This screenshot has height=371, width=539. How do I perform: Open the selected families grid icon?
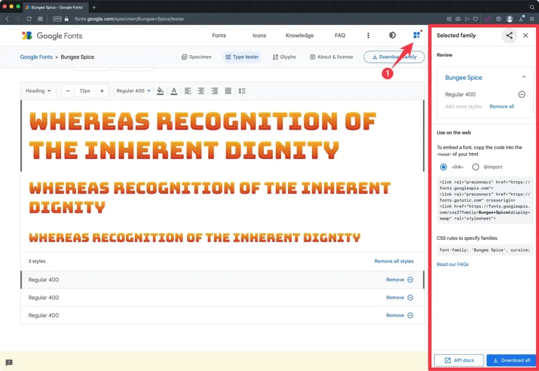[417, 35]
